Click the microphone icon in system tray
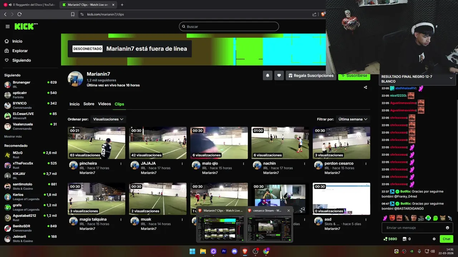The height and width of the screenshot is (257, 458). tap(419, 251)
